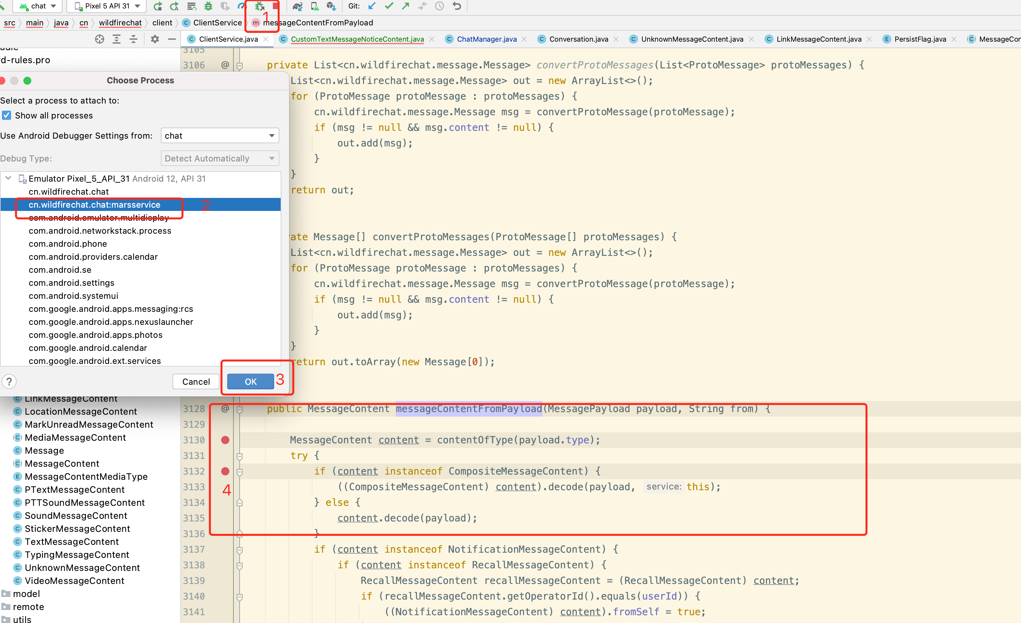1021x623 pixels.
Task: Open the Android Debugger Settings chat dropdown
Action: point(220,135)
